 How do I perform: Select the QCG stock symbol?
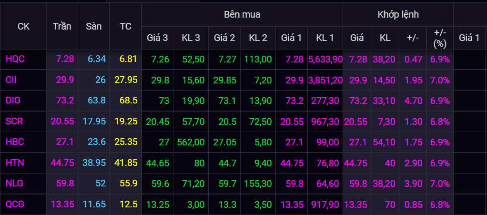click(x=15, y=205)
